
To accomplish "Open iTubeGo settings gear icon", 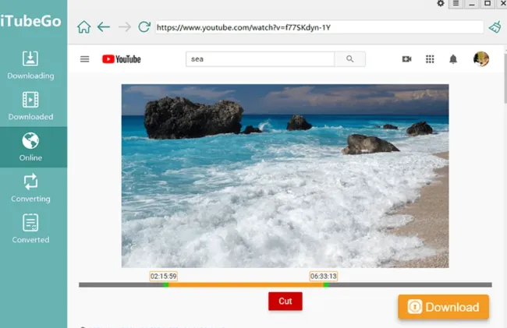I will [x=441, y=3].
